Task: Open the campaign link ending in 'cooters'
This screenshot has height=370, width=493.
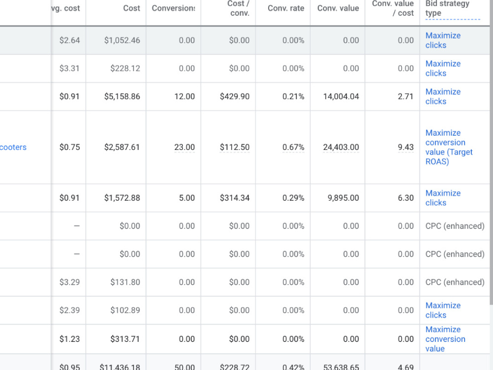Action: point(13,147)
